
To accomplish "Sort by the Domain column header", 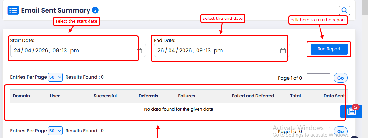I will tap(21, 96).
